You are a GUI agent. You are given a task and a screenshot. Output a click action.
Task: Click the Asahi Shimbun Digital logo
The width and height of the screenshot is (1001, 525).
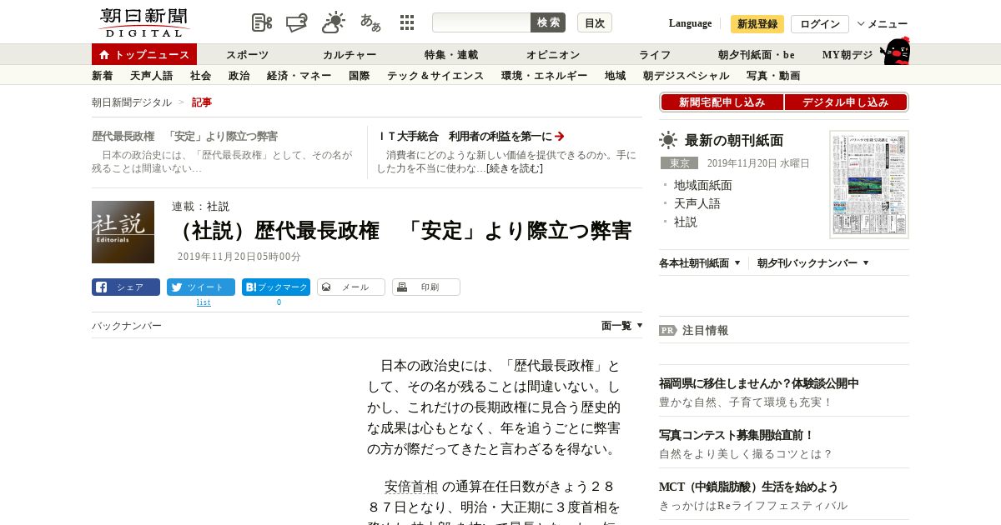tap(144, 22)
